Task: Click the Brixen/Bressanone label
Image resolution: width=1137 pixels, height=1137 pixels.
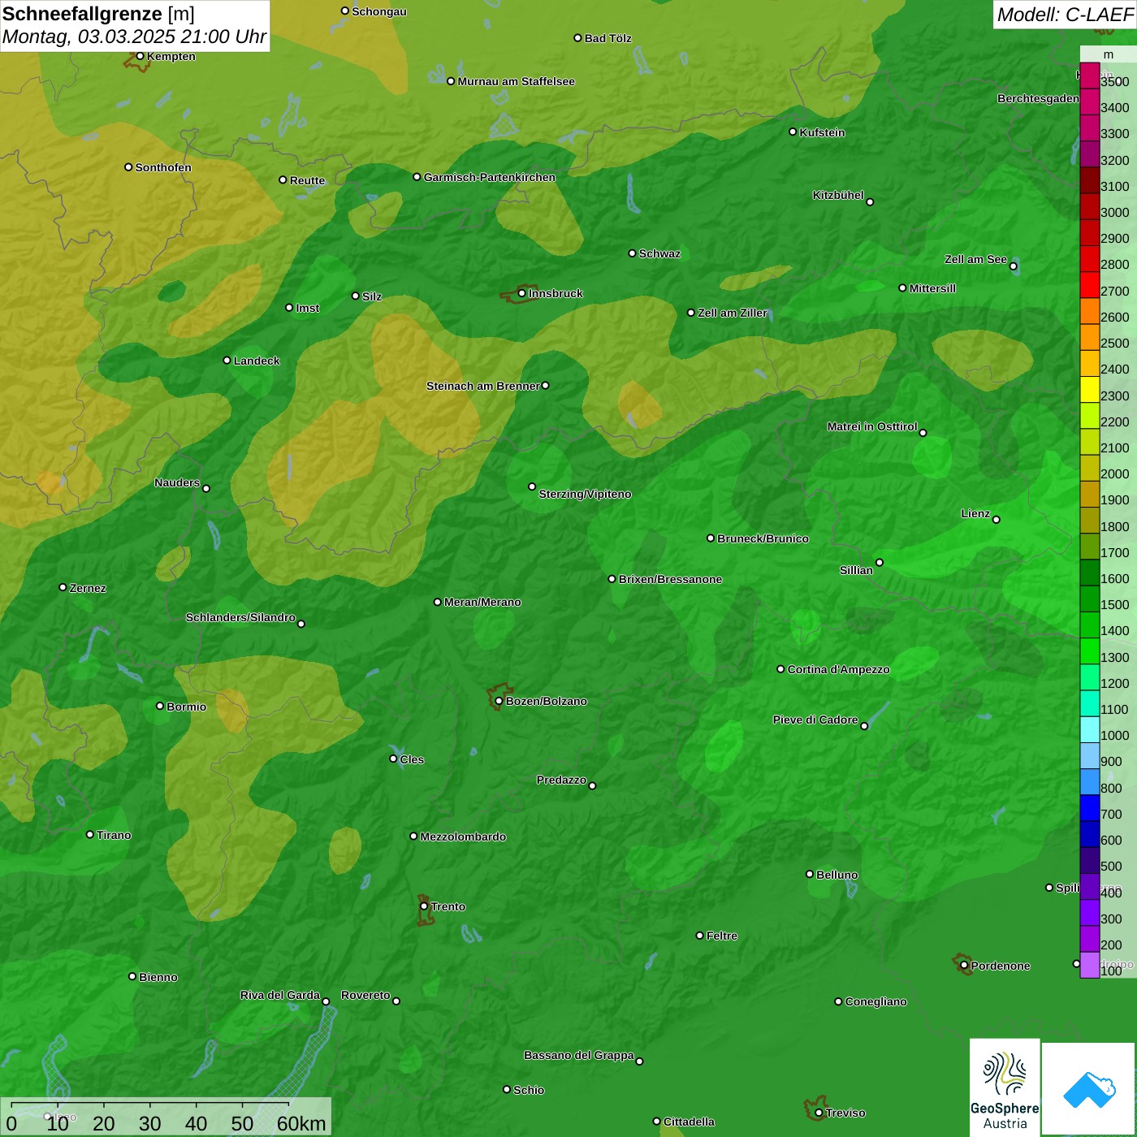Action: click(670, 579)
